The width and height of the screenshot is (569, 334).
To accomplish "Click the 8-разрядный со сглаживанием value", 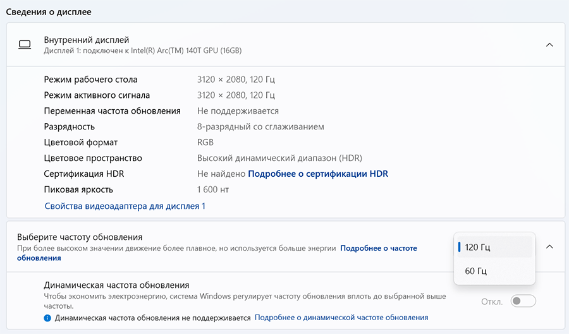I will (x=260, y=127).
